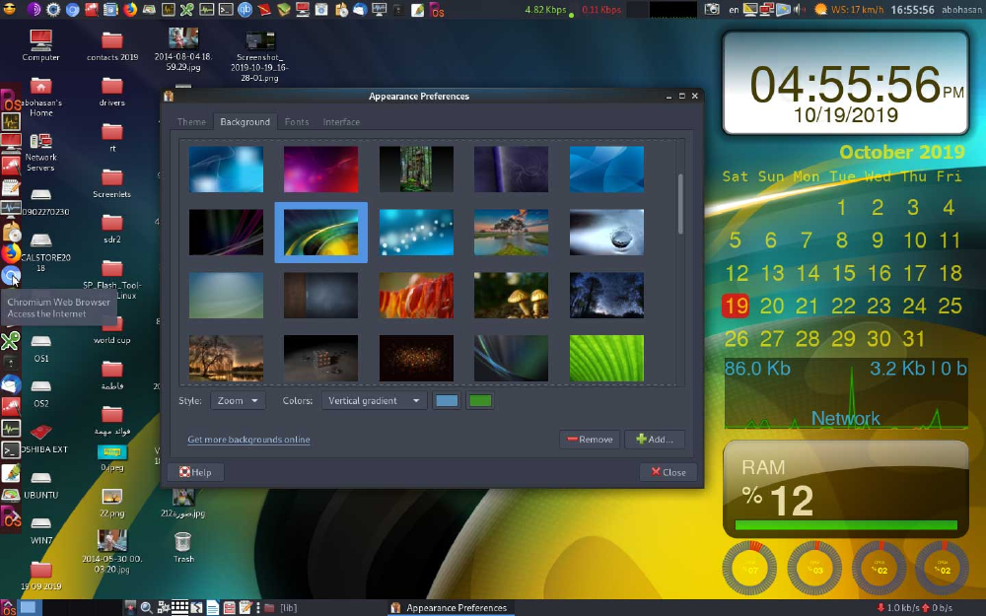Click the wallpaper list vertical scrollbar

coord(680,204)
